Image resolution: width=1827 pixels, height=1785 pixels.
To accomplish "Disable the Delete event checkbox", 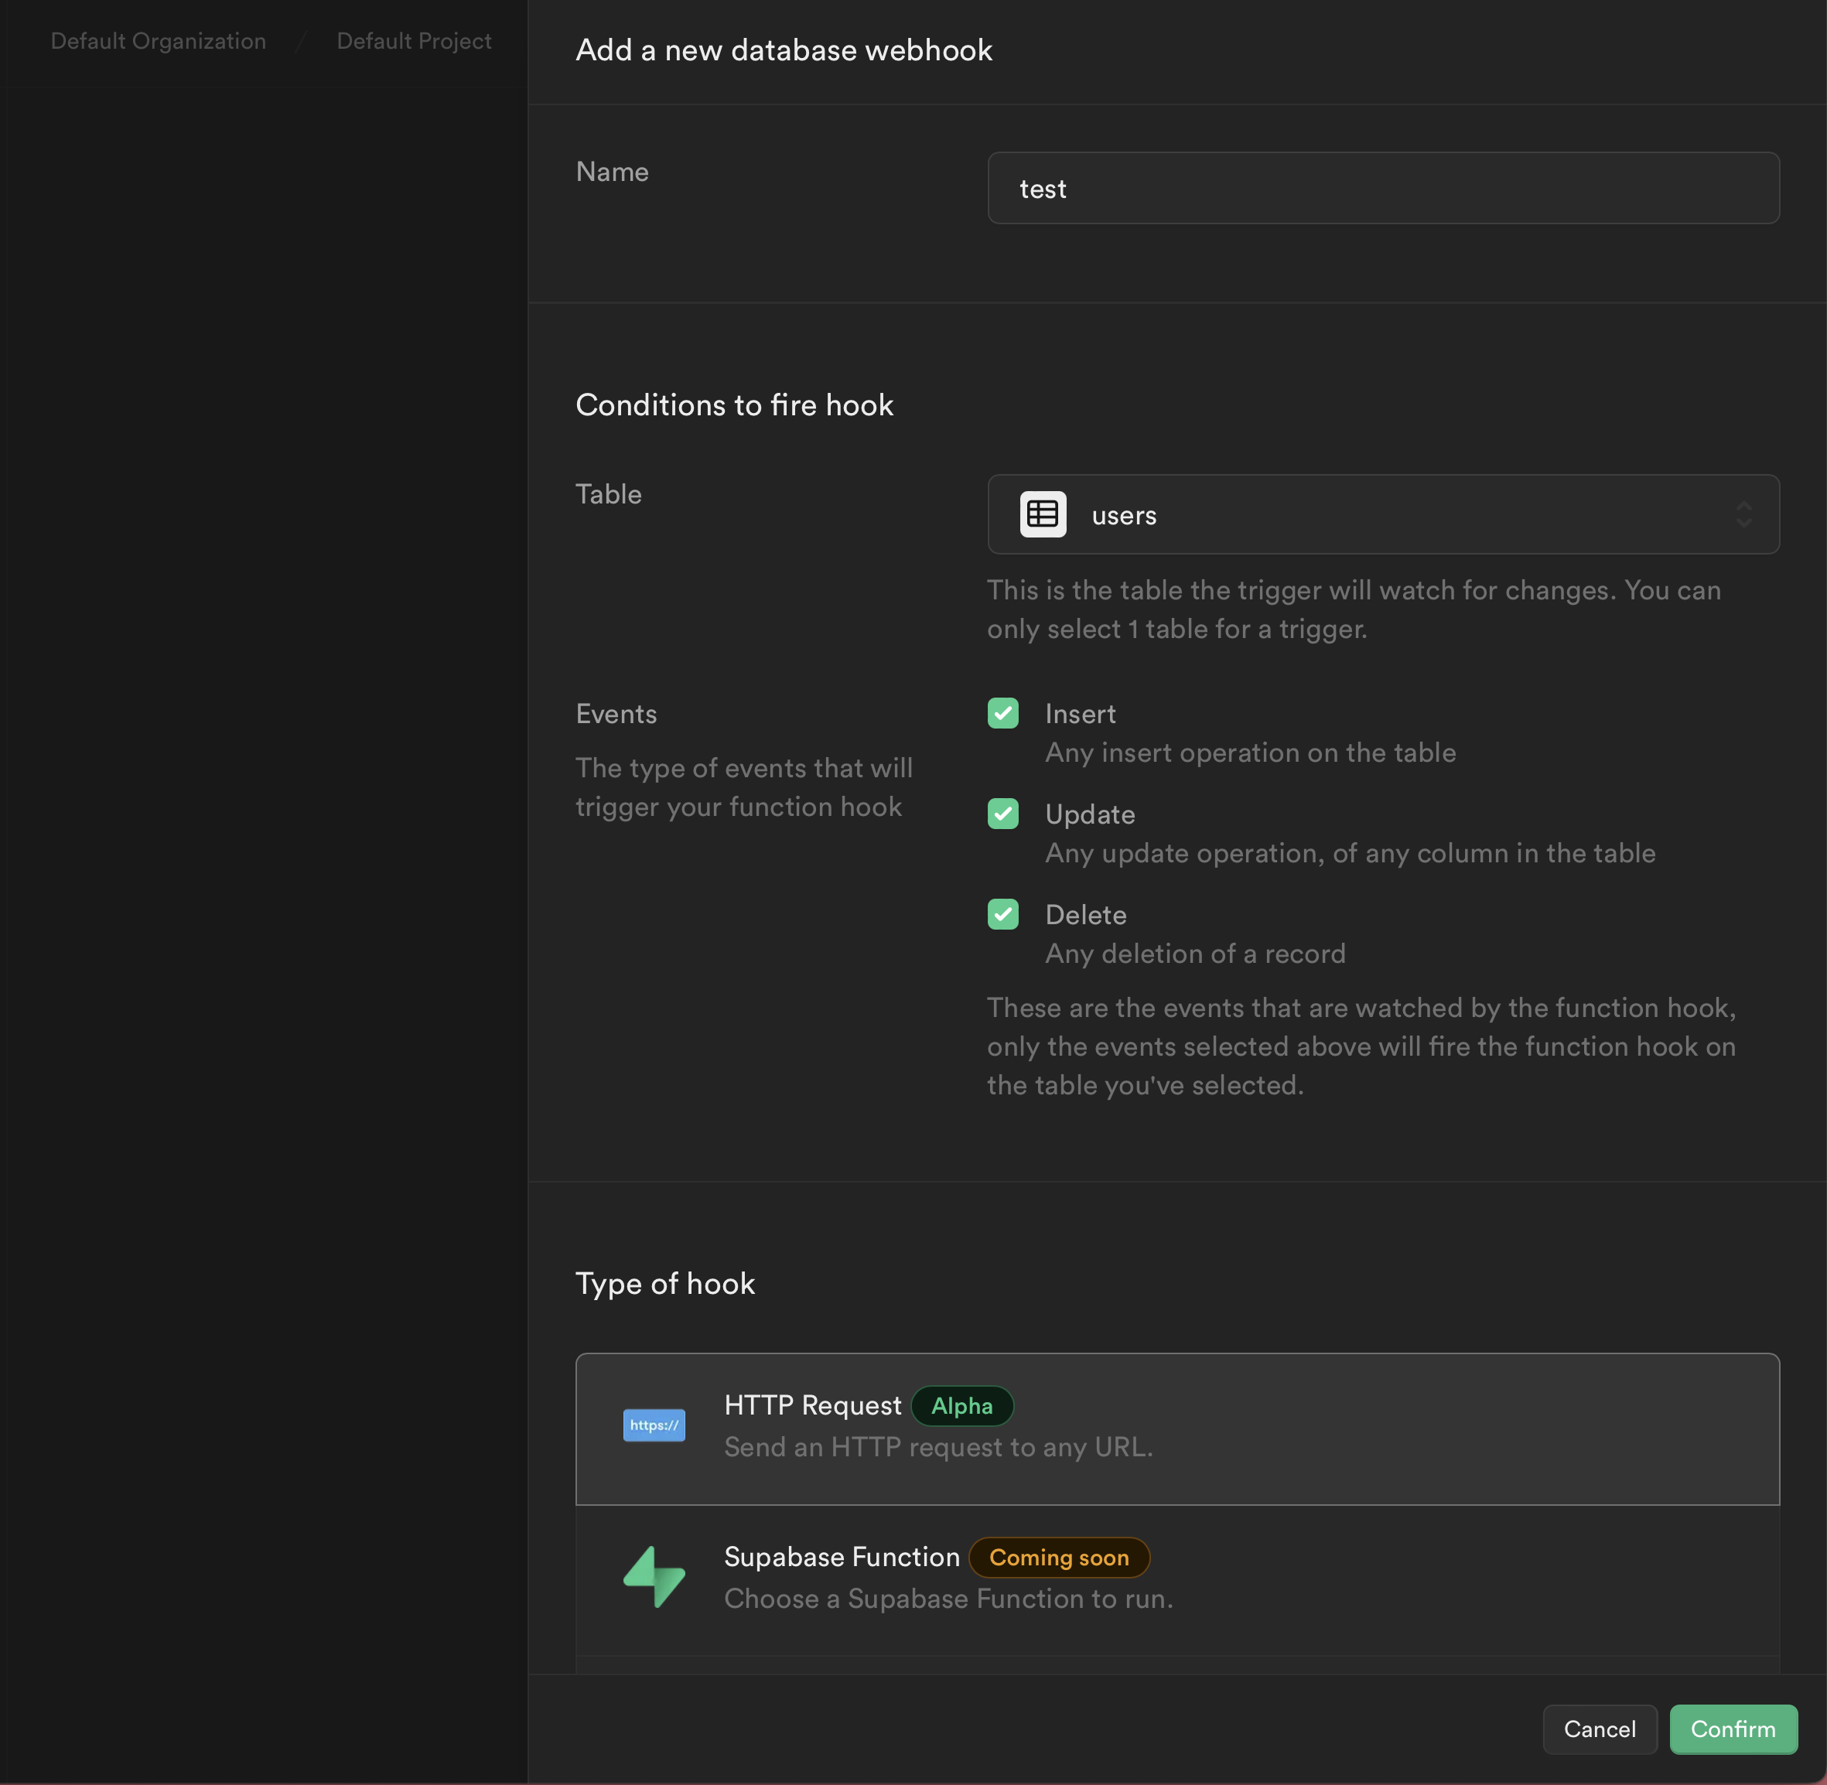I will [1003, 914].
